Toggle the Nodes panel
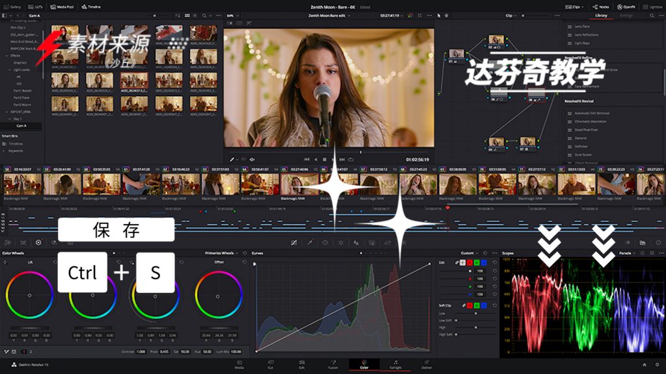Viewport: 666px width, 374px height. 600,6
